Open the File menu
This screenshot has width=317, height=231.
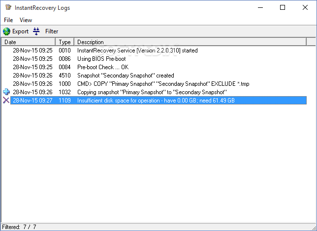click(x=8, y=20)
